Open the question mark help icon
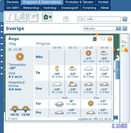131x133 pixels. 66,19
